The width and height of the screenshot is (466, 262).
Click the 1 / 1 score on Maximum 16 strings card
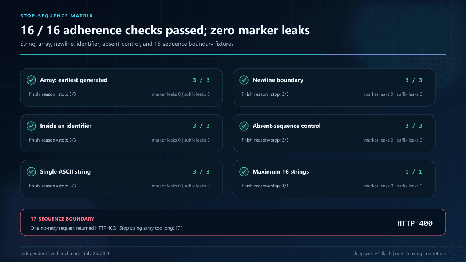(x=414, y=172)
